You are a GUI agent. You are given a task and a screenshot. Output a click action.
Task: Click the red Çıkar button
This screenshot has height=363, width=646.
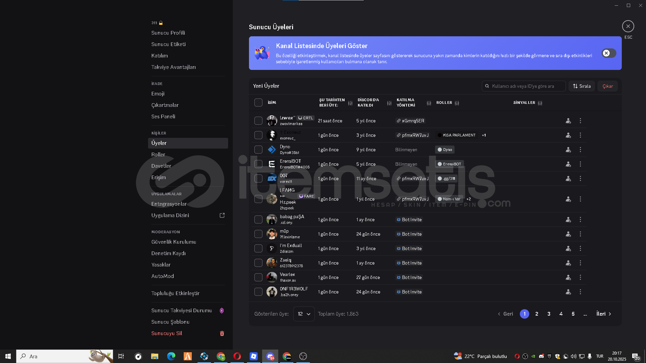tap(607, 86)
